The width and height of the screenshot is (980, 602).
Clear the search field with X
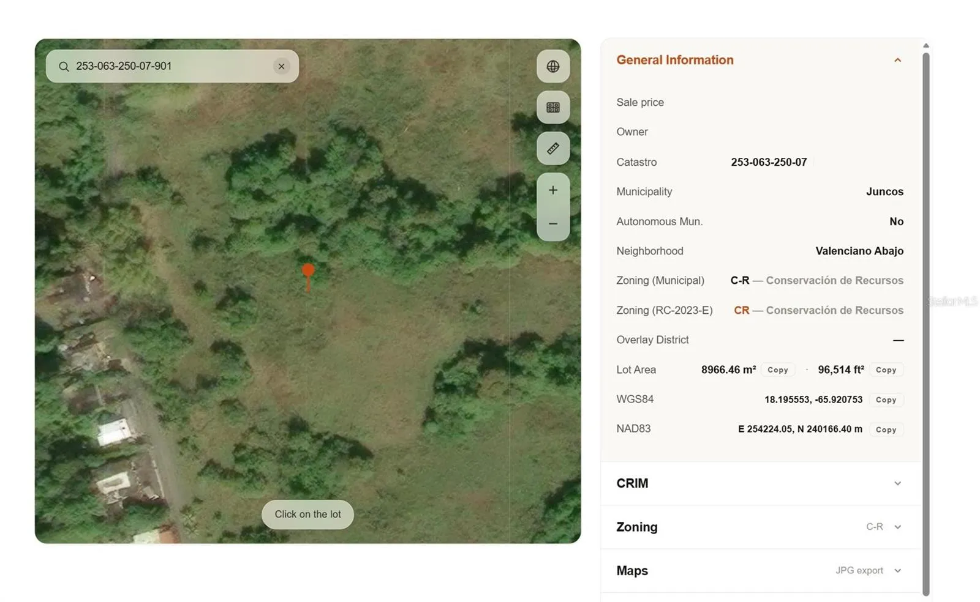click(x=281, y=66)
